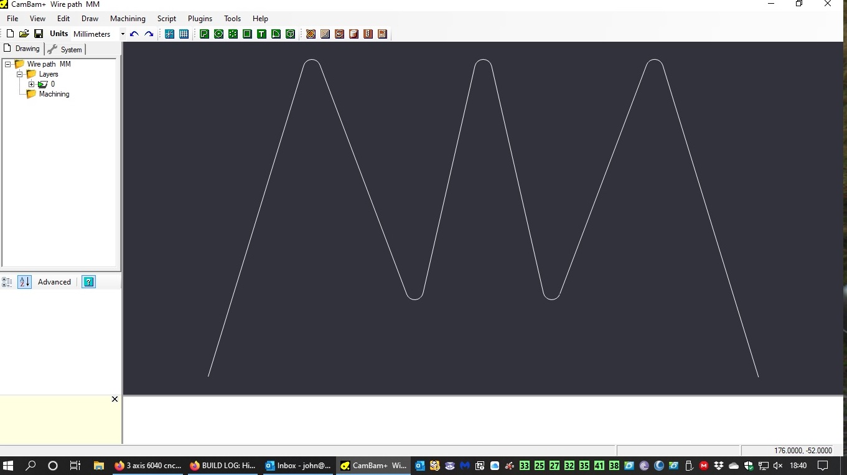Close the yellow help description pane
Screen dimensions: 847x475
tap(115, 399)
